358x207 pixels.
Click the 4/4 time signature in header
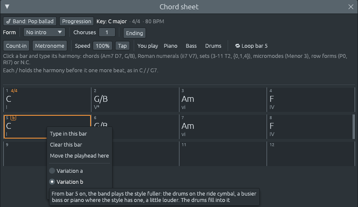coord(136,21)
